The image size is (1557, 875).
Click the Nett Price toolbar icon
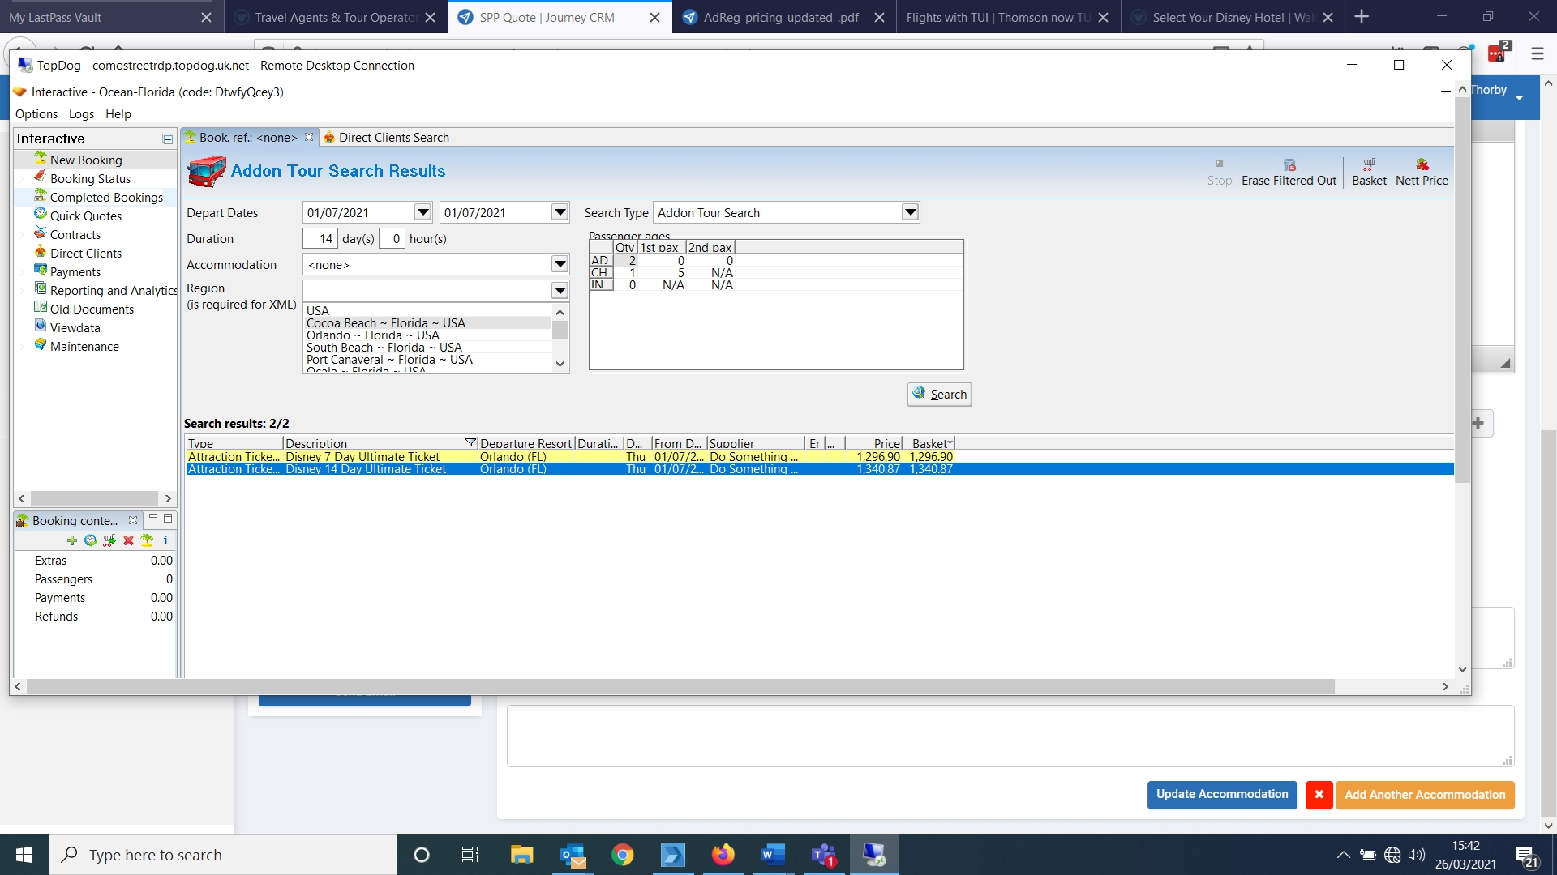[1422, 165]
